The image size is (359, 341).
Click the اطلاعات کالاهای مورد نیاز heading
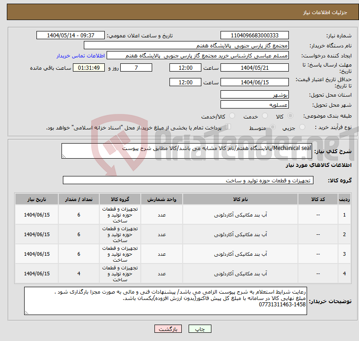coord(318,165)
